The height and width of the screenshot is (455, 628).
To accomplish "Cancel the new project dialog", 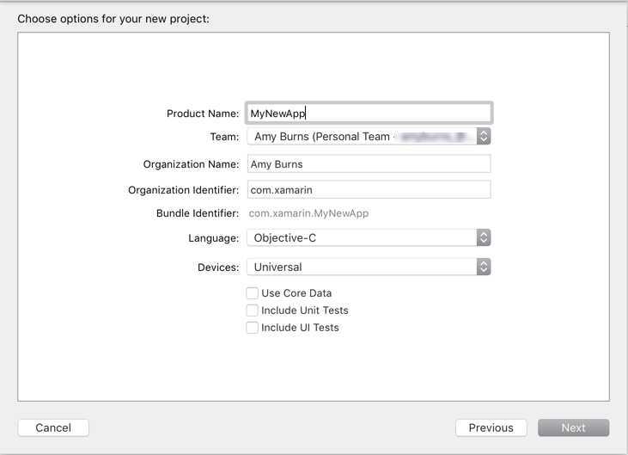I will 53,427.
